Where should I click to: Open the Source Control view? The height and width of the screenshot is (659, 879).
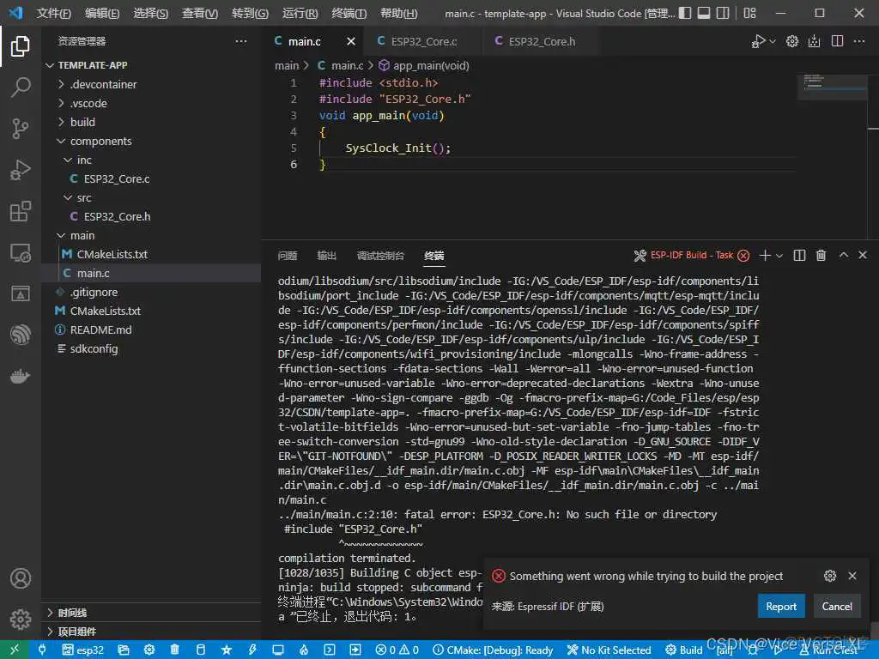[19, 128]
